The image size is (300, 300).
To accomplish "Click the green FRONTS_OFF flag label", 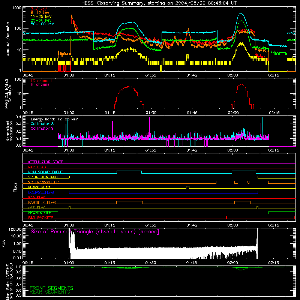I will coord(39,213).
